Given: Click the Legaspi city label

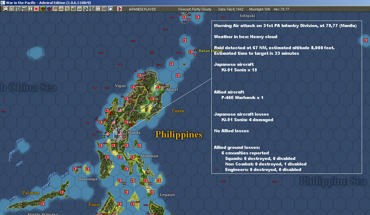Looking at the screenshot, I should point(167,195).
